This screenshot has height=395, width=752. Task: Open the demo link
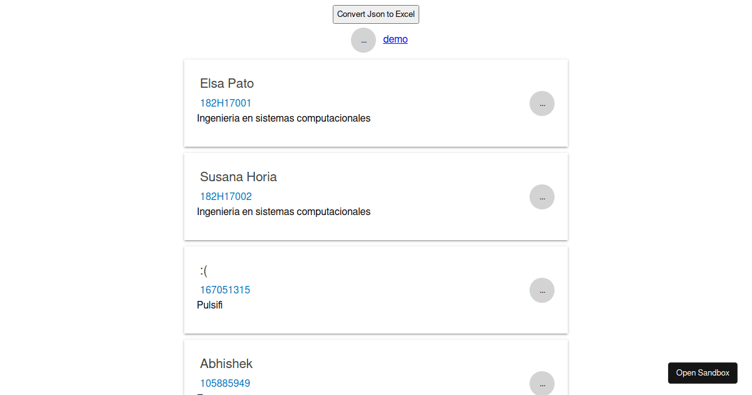point(395,39)
